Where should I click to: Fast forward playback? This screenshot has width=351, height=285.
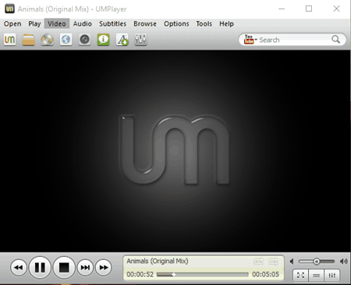104,267
